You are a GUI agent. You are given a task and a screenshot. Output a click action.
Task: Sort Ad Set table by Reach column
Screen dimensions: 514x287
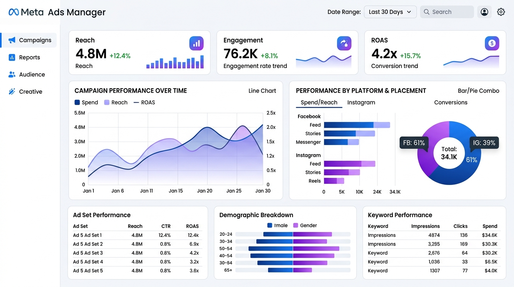pos(135,226)
